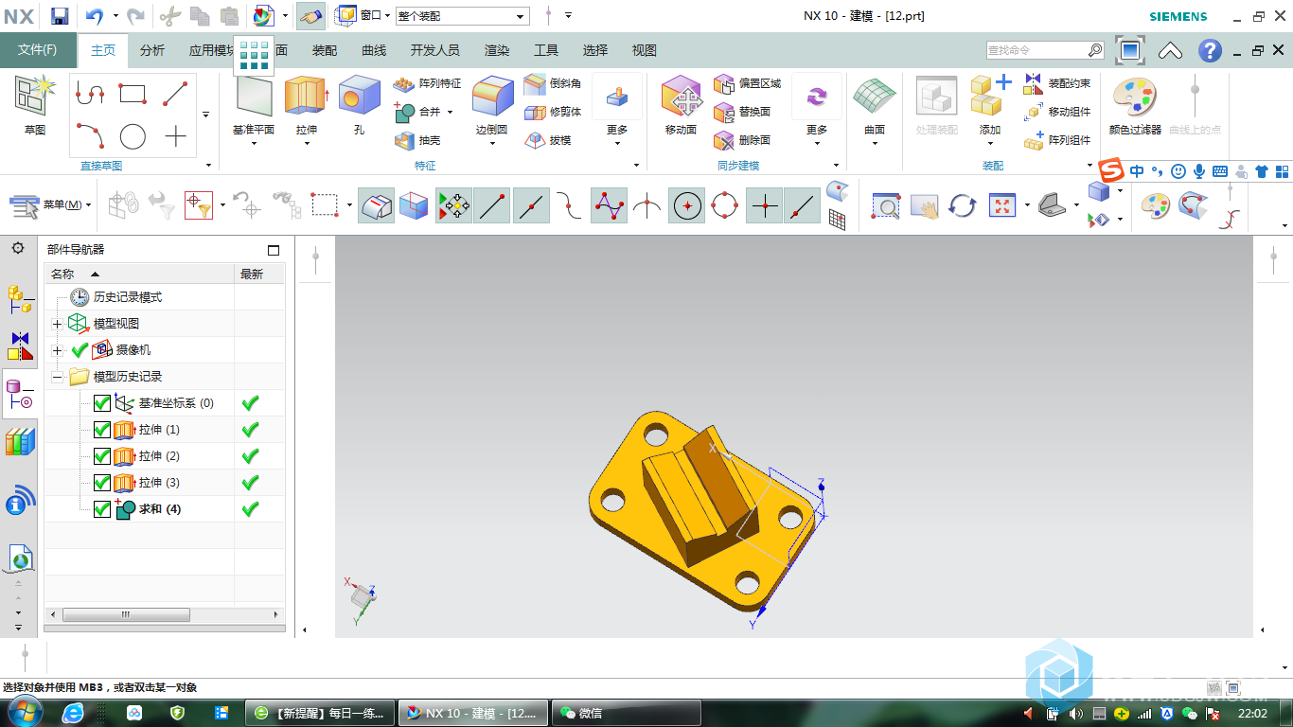Click the help question mark icon
The image size is (1293, 727).
(1210, 50)
